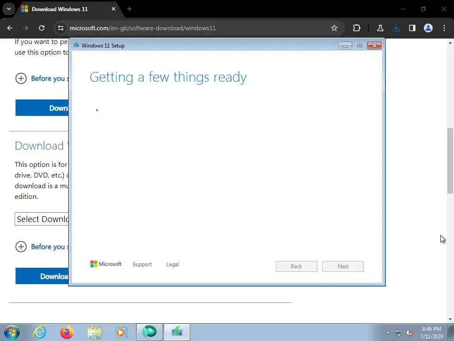Screen dimensions: 454x341
Task: Open the network tray icon
Action: (x=399, y=333)
